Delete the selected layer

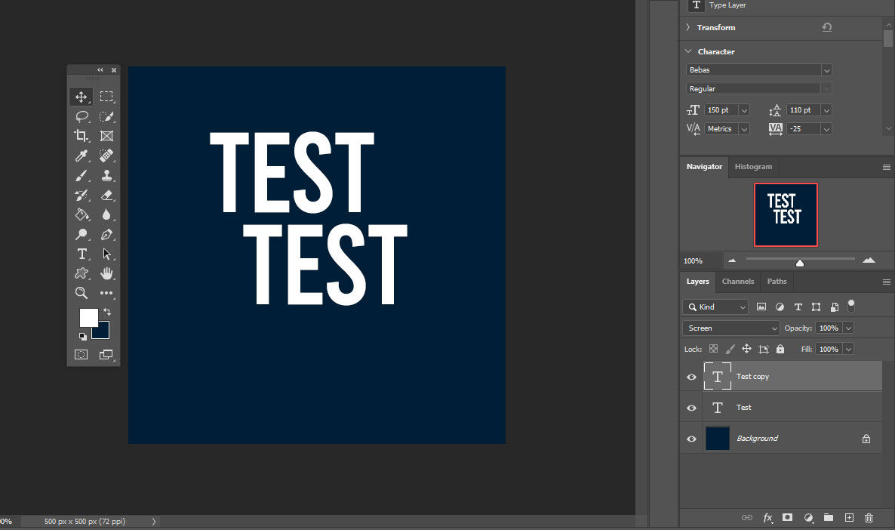click(x=869, y=517)
